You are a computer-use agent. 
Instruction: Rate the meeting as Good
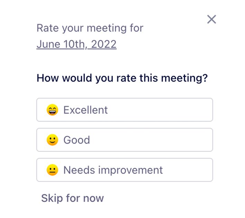[x=124, y=140]
